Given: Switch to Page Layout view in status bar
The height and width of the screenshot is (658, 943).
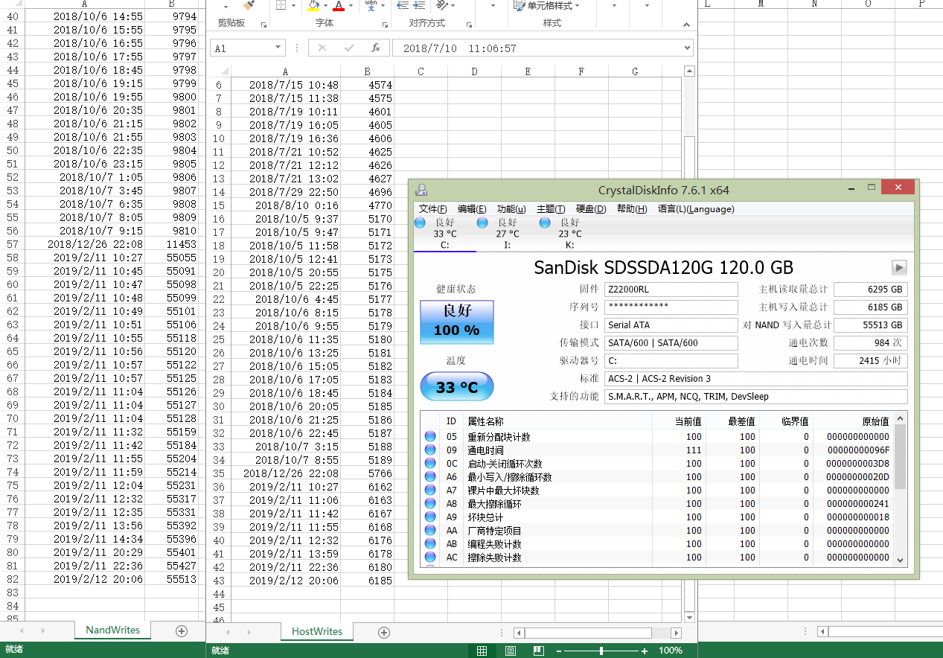Looking at the screenshot, I should pos(511,651).
